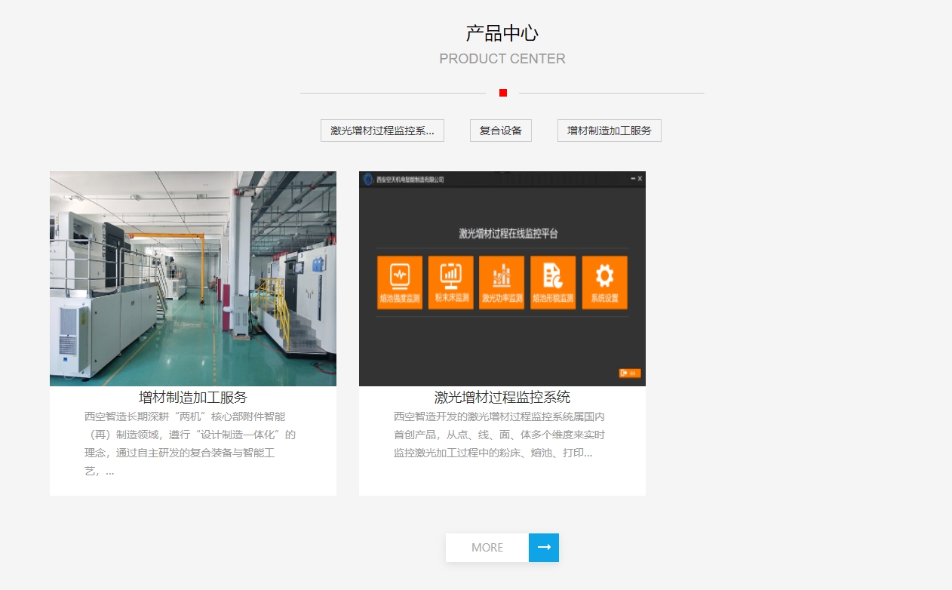952x590 pixels.
Task: Select the 激光增材过程监控系... category tab
Action: click(x=382, y=131)
